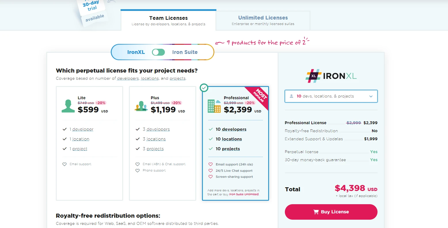Click the heart icon beside Email support
Viewport: 448px width, 228px height.
tap(64, 164)
